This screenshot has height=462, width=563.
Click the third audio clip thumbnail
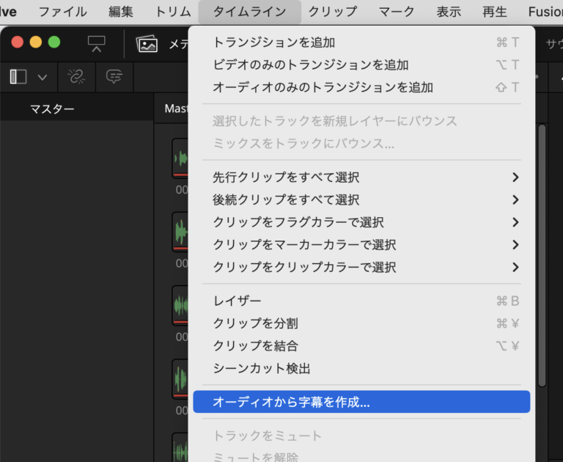[x=180, y=306]
